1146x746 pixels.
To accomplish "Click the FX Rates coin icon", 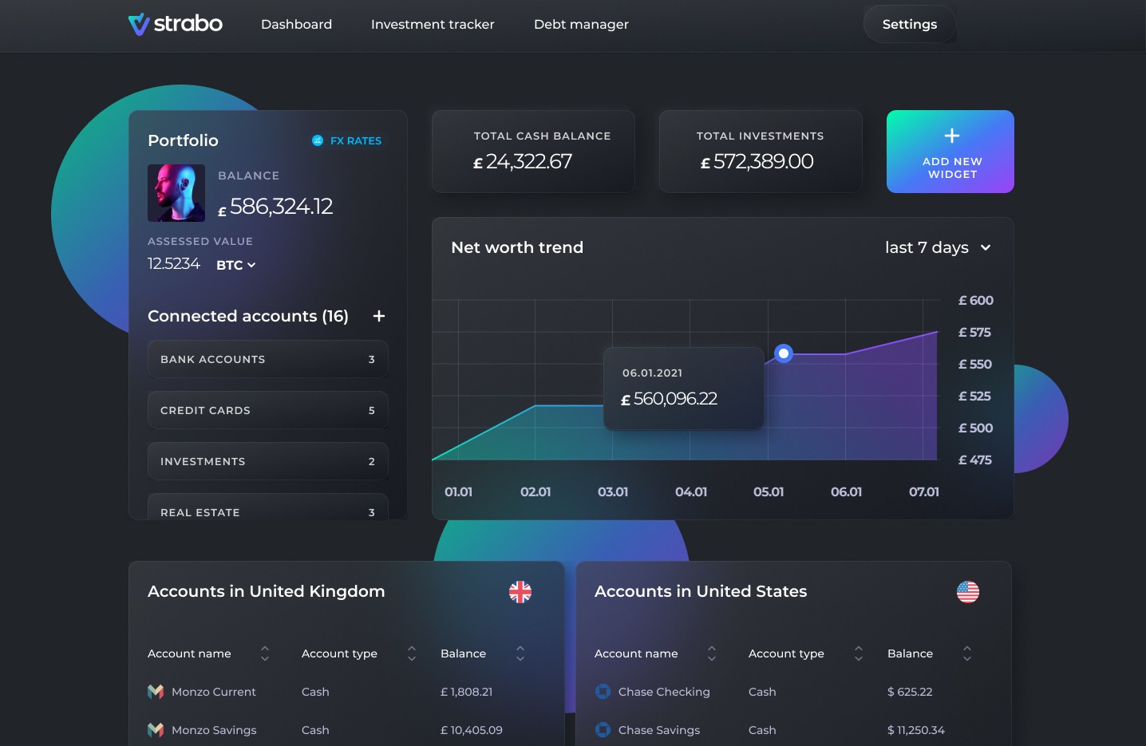I will [x=317, y=140].
